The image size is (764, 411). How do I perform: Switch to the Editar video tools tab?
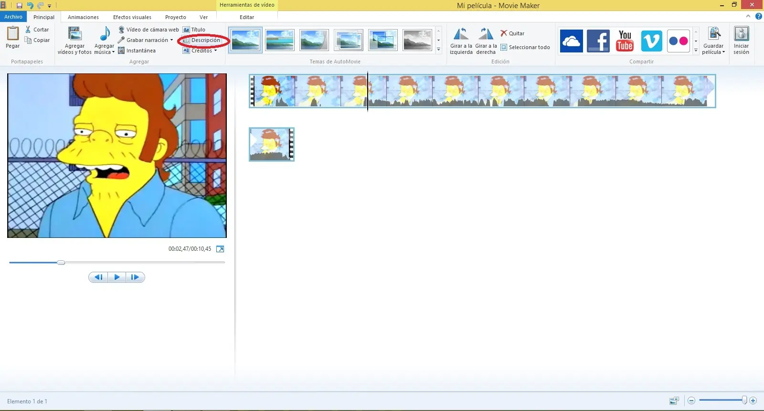[247, 17]
